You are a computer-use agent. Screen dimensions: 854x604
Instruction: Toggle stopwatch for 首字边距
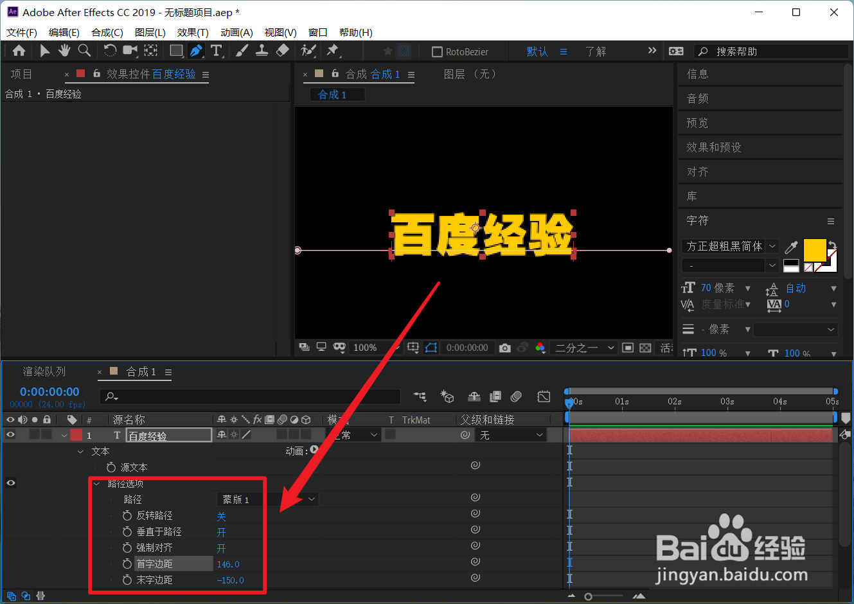pos(127,564)
